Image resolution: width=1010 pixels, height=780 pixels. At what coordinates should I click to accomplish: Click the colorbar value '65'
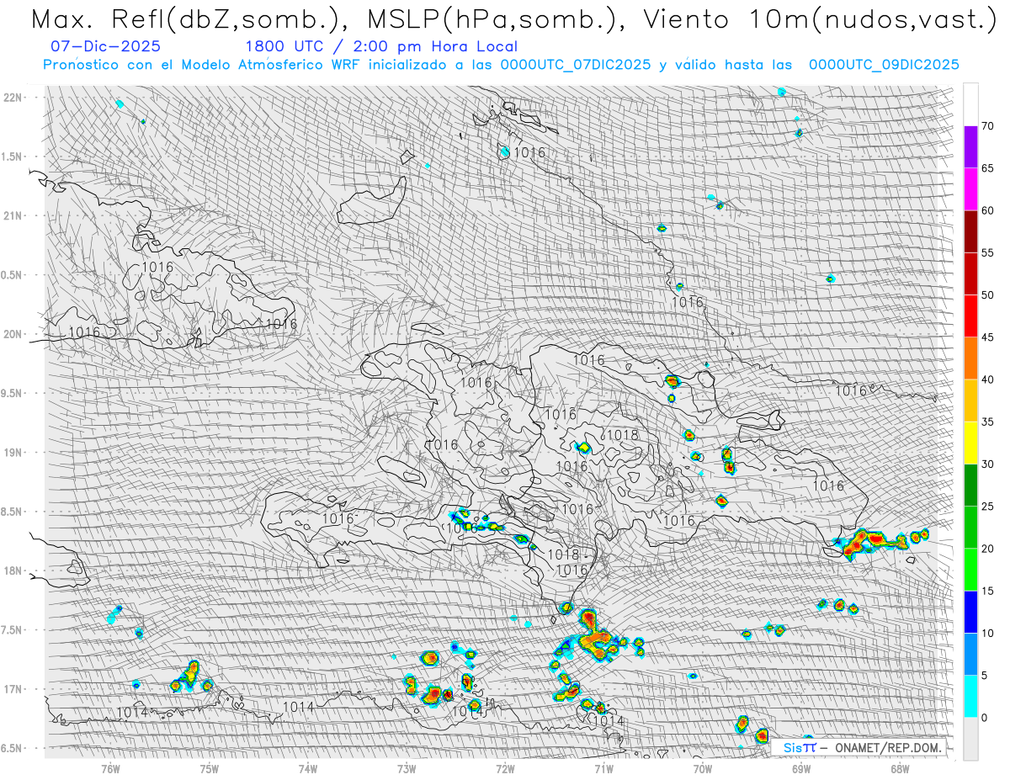point(987,168)
